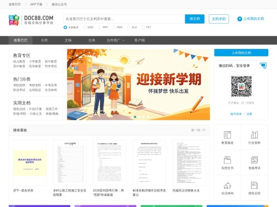The width and height of the screenshot is (277, 207).
Task: Select the first carousel dot indicator
Action: coord(135,117)
